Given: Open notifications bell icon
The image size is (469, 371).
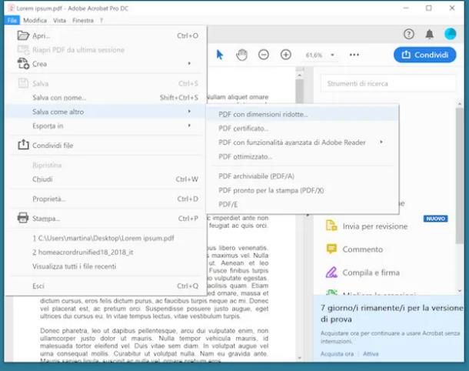Looking at the screenshot, I should (x=430, y=34).
